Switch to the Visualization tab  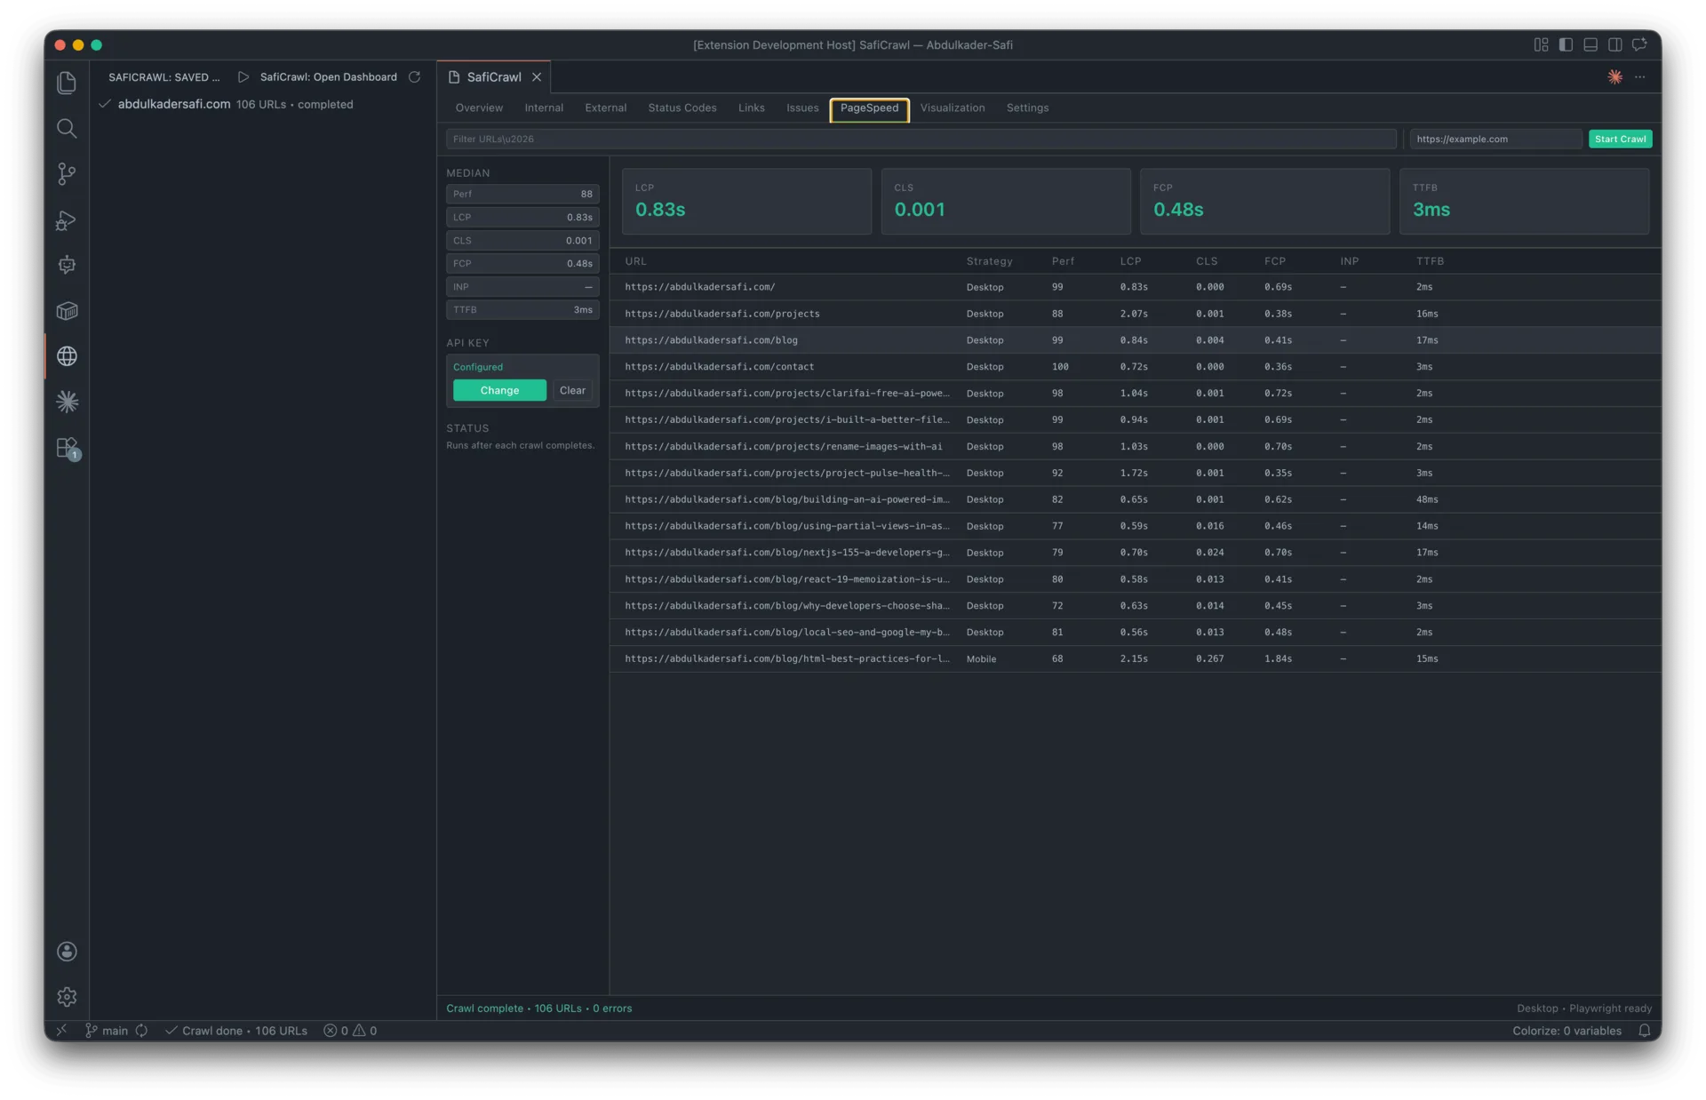click(x=952, y=108)
